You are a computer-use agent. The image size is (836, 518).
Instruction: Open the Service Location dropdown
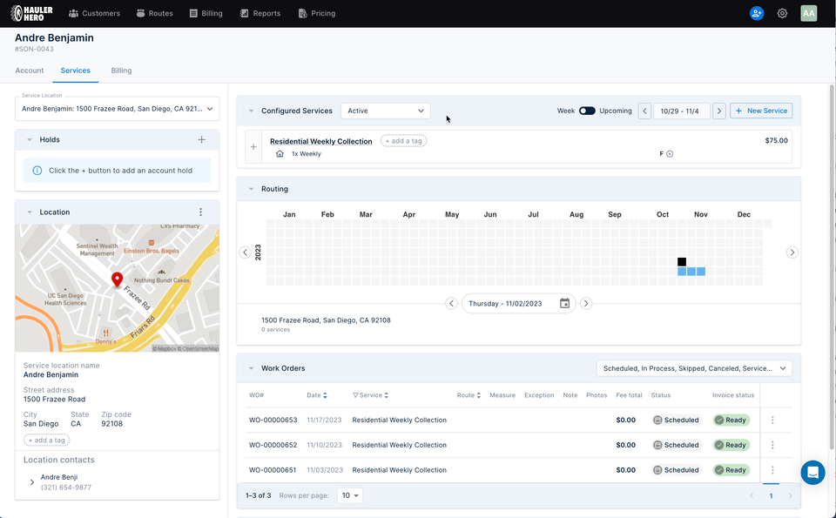point(118,109)
